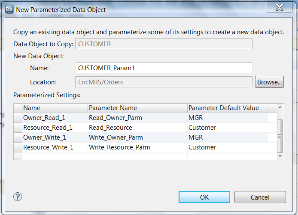Edit the Write_Resource_Parm parameter name

point(137,147)
